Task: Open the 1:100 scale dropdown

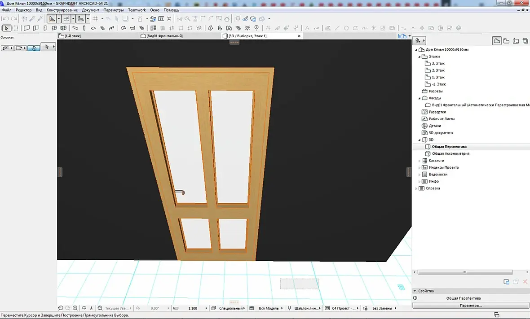Action: tap(193, 308)
